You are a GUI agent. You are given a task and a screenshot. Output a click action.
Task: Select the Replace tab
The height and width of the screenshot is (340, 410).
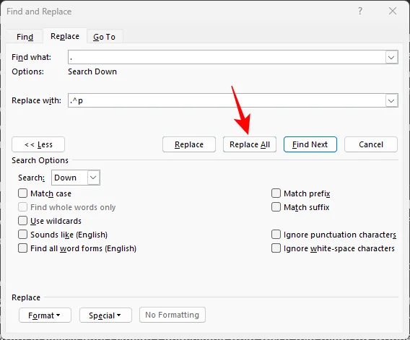pos(65,36)
